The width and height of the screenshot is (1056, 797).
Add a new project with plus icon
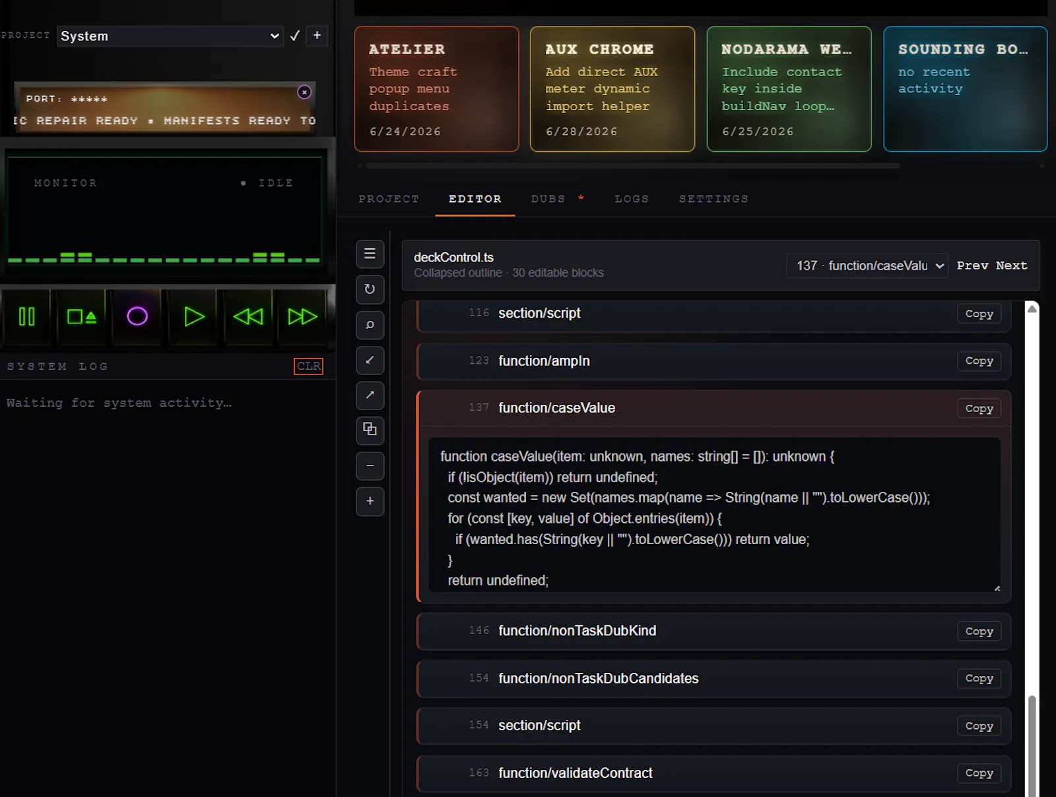point(317,36)
